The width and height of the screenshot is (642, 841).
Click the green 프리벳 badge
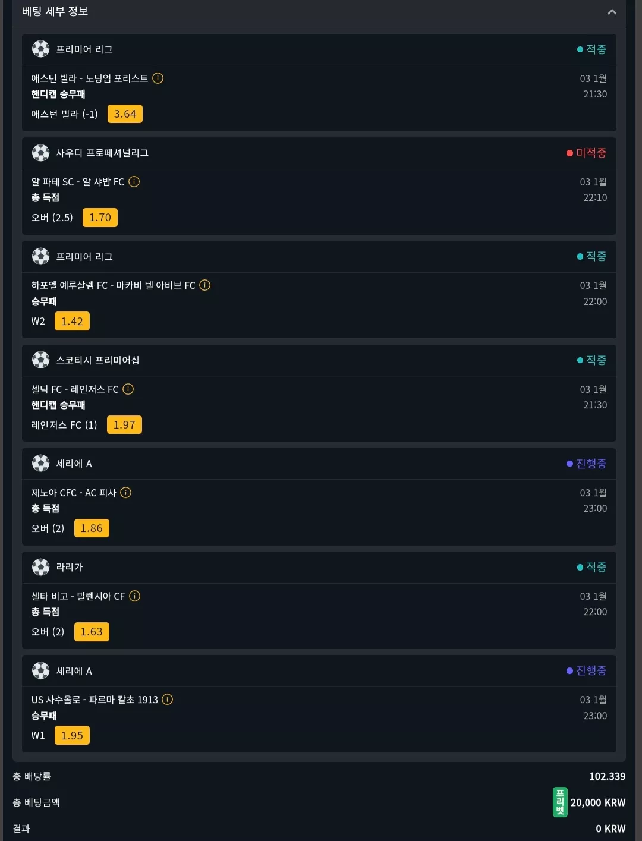click(560, 802)
